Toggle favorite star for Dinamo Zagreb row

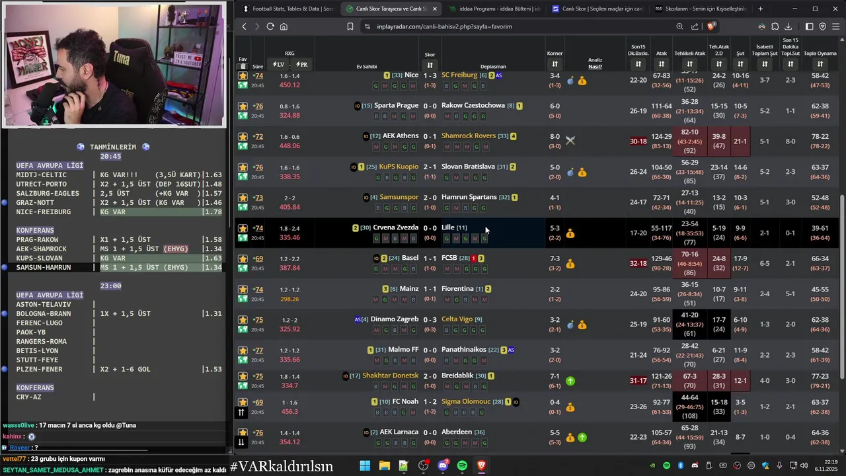click(x=243, y=320)
